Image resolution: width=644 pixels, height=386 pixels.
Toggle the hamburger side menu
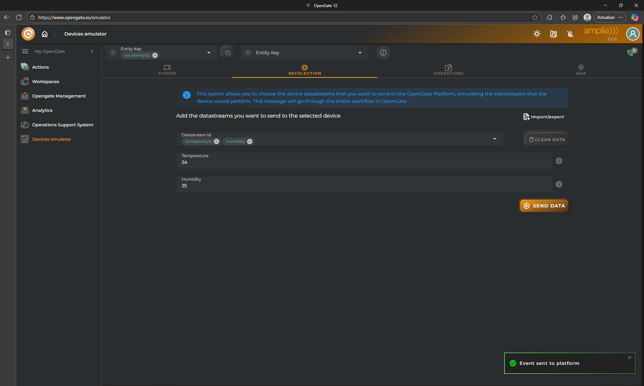point(25,51)
